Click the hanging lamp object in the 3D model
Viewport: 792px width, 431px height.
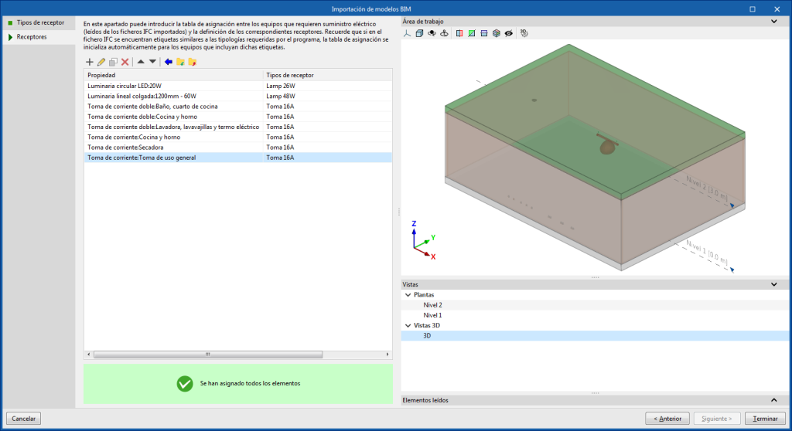607,144
